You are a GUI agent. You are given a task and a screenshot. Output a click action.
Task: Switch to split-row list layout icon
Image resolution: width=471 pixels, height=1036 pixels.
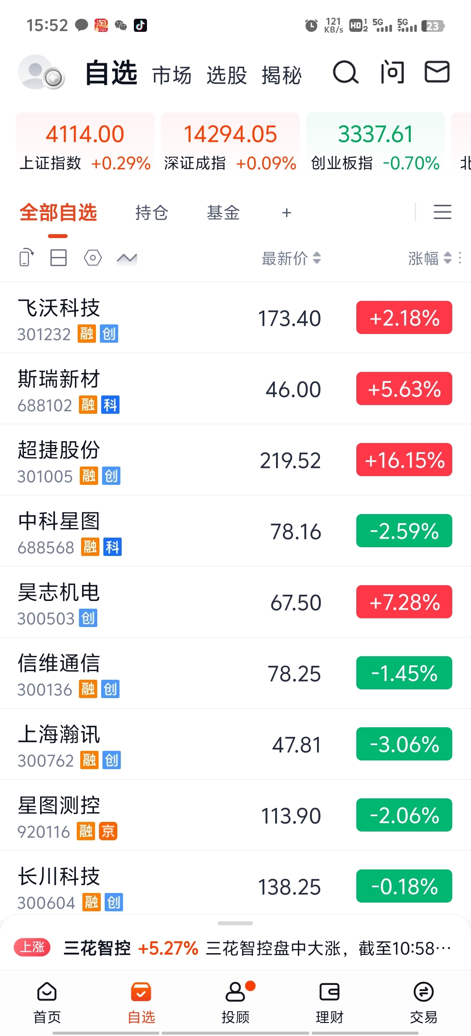(58, 258)
